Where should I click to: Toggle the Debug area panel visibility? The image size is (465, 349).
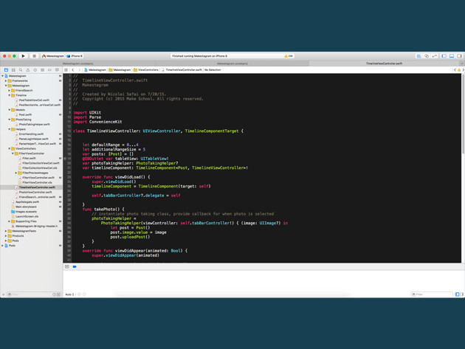pos(452,56)
